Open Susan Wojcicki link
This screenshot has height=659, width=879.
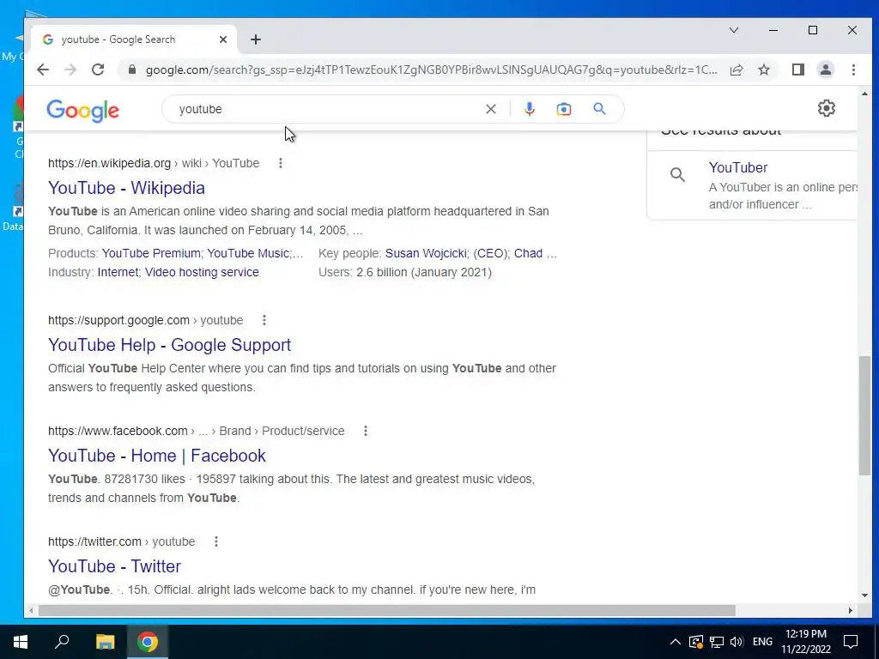click(x=426, y=253)
